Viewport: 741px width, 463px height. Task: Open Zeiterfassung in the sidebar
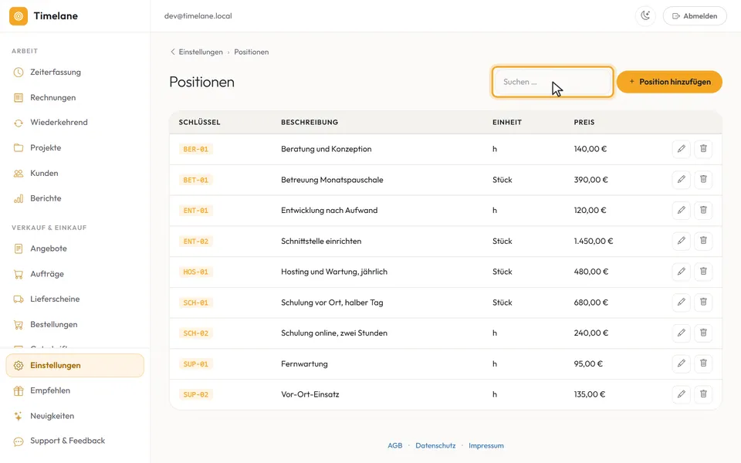click(75, 73)
